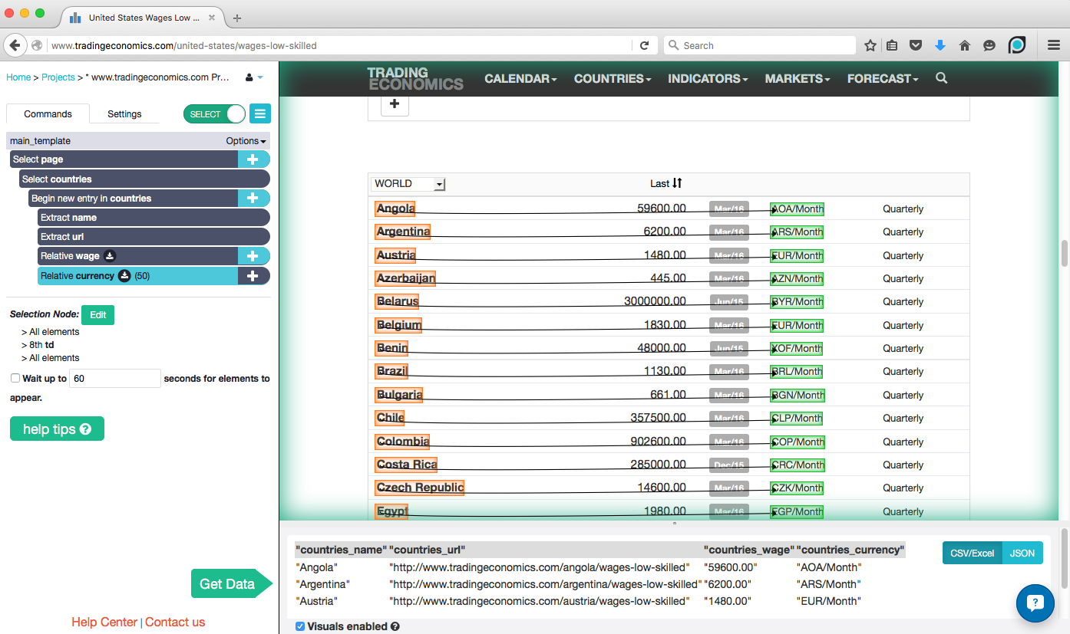1070x634 pixels.
Task: Click the Visuals enabled help question mark
Action: click(x=395, y=626)
